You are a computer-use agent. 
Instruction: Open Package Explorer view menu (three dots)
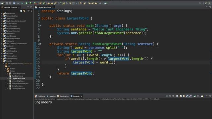pos(32,11)
